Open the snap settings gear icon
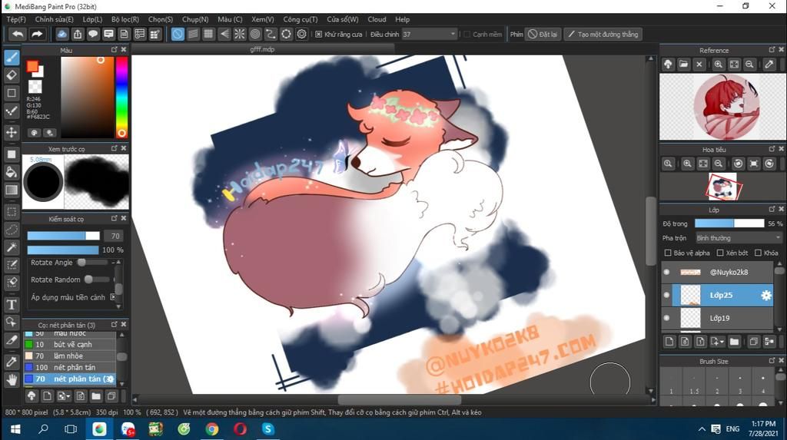This screenshot has height=440, width=787. (x=301, y=34)
